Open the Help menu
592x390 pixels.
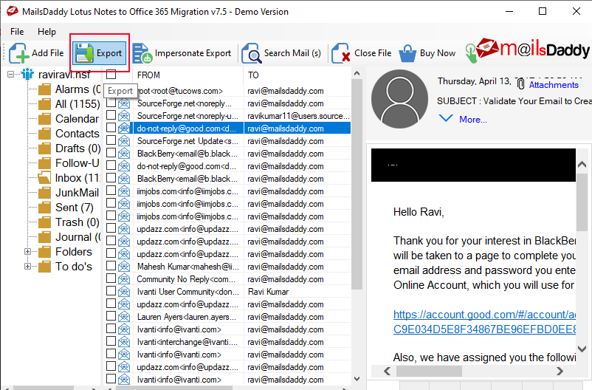(47, 32)
